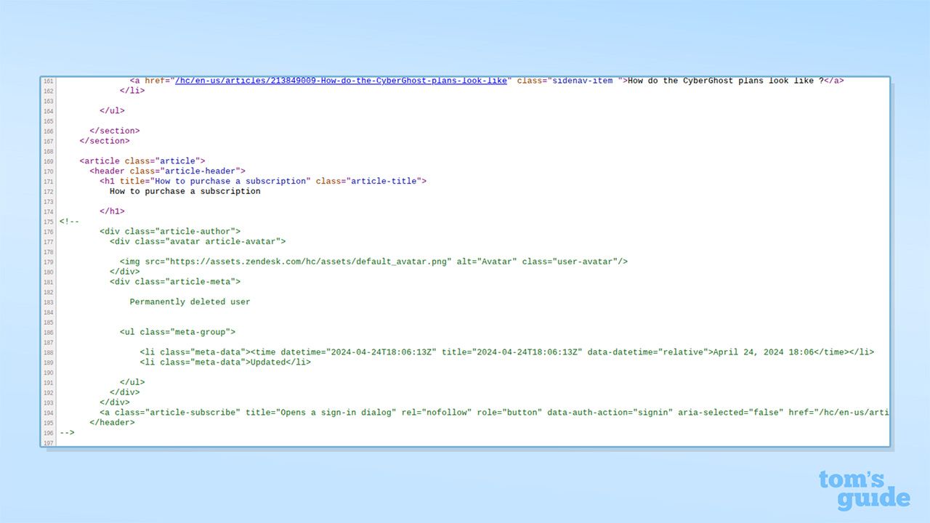Click line number 188 in the gutter

coord(49,352)
